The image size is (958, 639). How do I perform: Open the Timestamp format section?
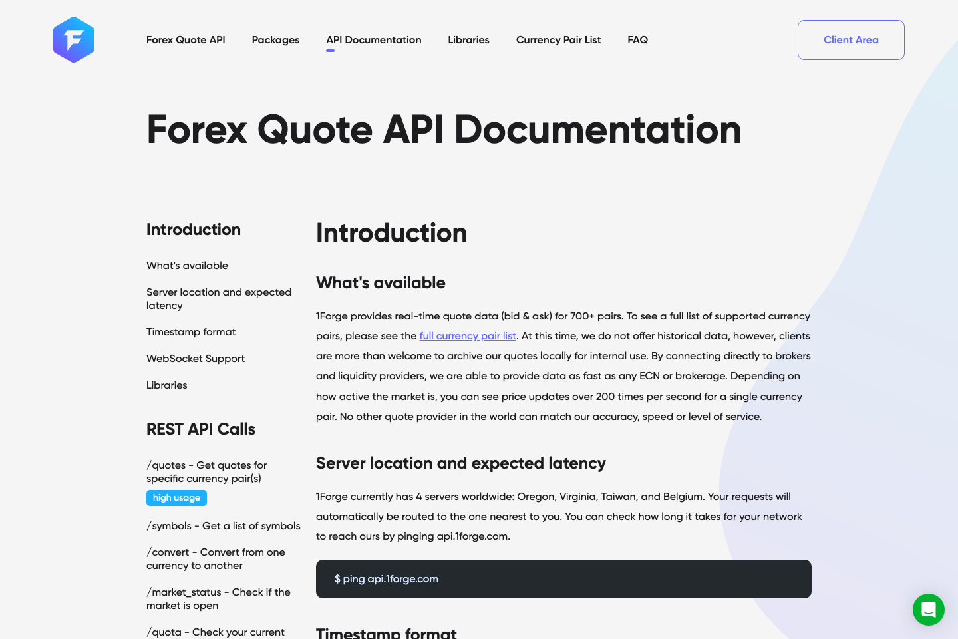pyautogui.click(x=191, y=331)
